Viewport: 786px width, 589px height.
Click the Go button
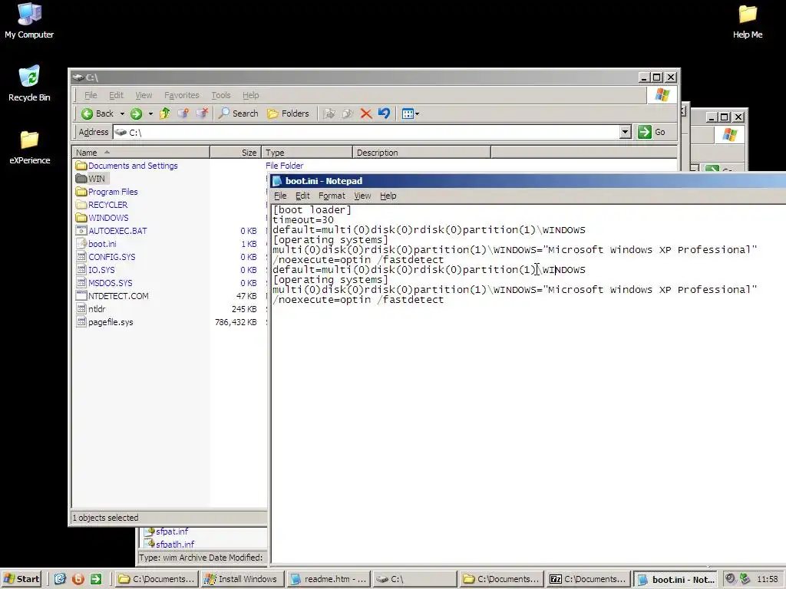tap(652, 132)
